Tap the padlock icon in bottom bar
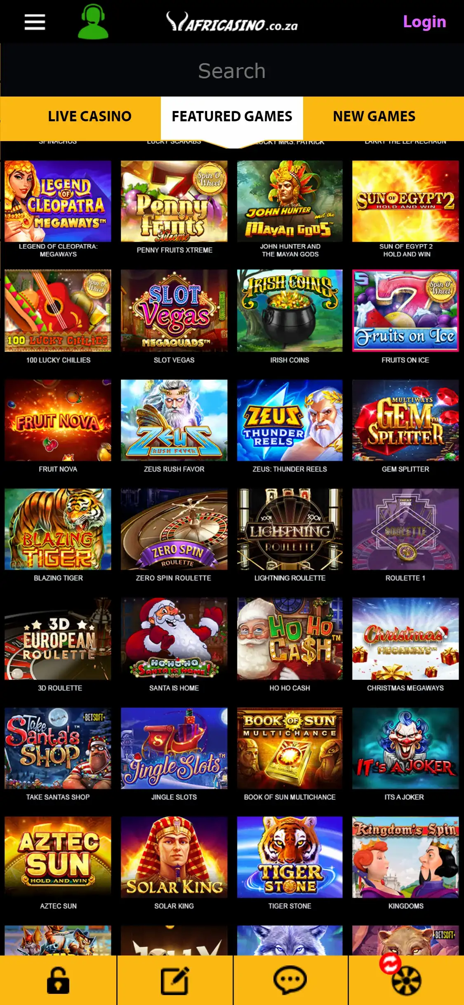This screenshot has width=464, height=1005. pos(58,980)
